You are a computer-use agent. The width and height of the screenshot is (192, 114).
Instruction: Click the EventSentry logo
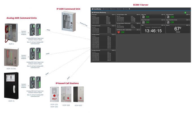pos(97,9)
